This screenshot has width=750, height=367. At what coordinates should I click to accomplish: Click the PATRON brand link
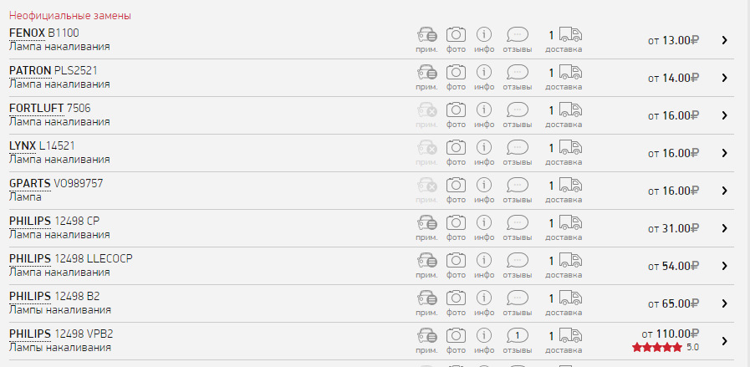(30, 70)
